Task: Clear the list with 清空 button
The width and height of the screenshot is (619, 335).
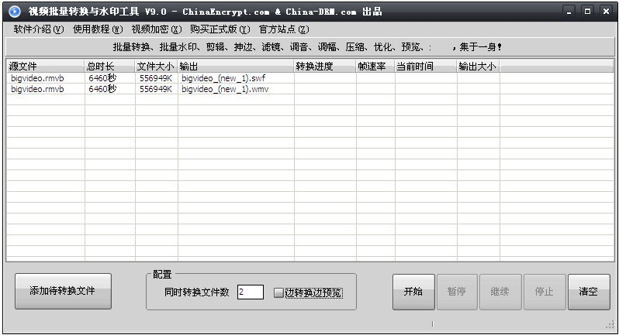Action: click(589, 292)
